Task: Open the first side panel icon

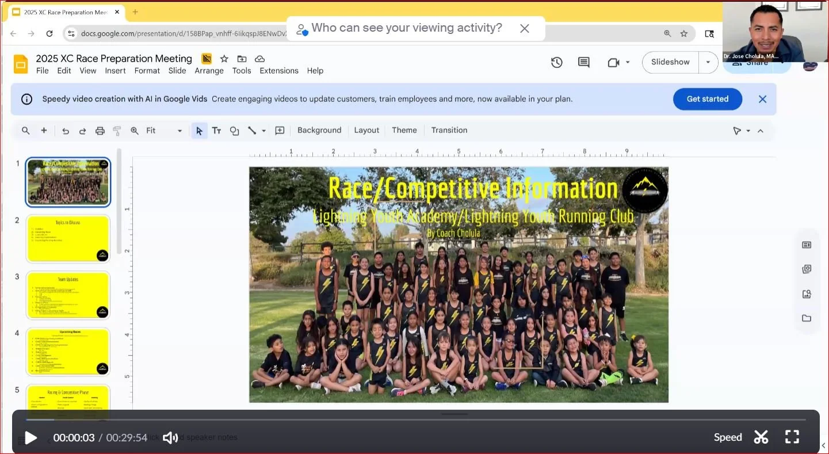Action: (x=807, y=245)
